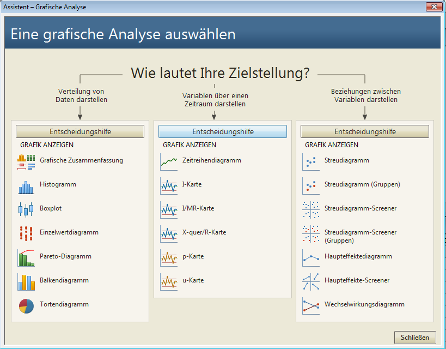Viewport: 446px width, 349px height.
Task: Click the Streudiagramm-Screener (Gruppen) icon
Action: coord(311,233)
